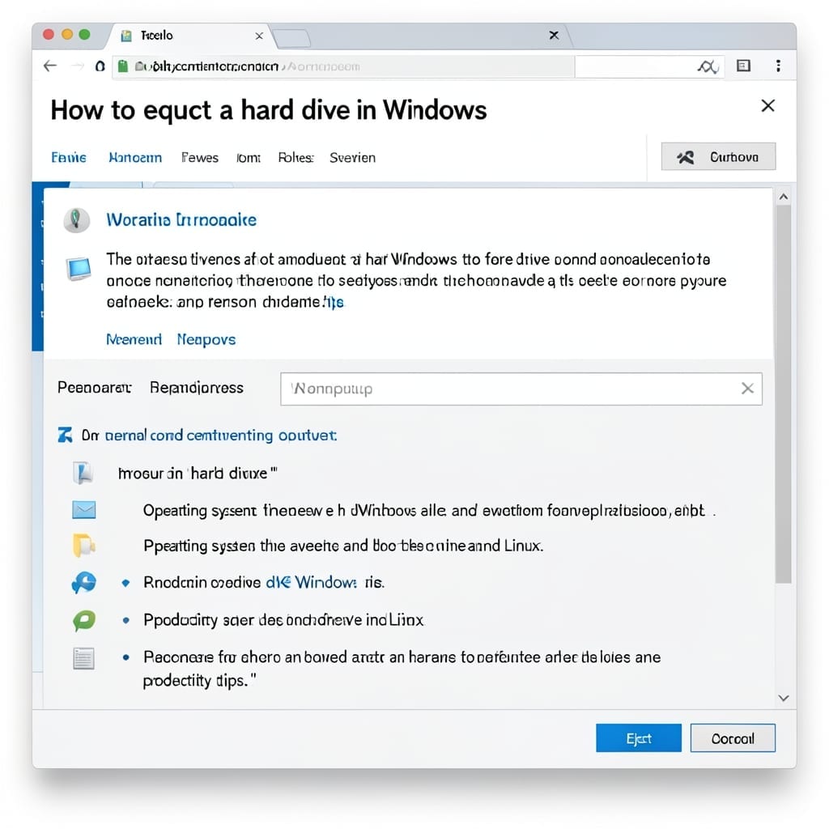Click the yellow folder icon in the list
The width and height of the screenshot is (829, 829).
pos(83,546)
